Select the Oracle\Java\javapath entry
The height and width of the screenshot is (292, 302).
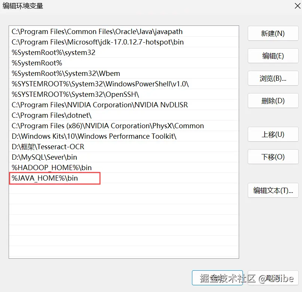[x=124, y=31]
